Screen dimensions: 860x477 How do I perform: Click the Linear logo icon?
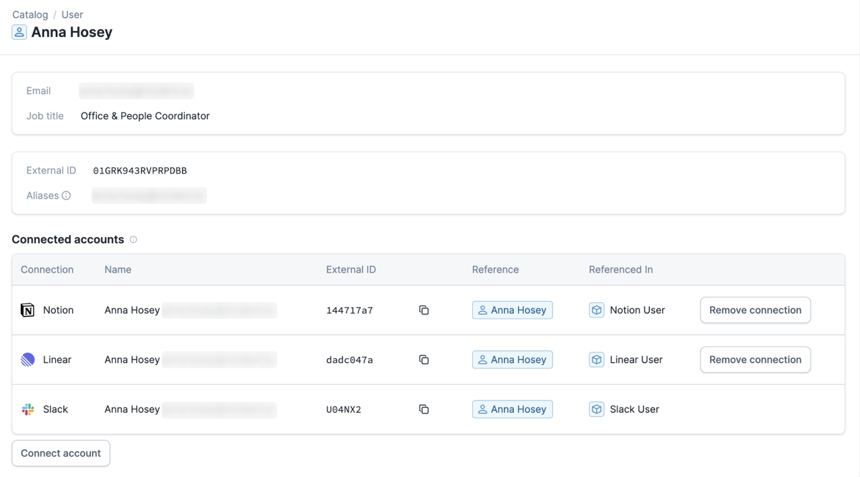[x=28, y=360]
